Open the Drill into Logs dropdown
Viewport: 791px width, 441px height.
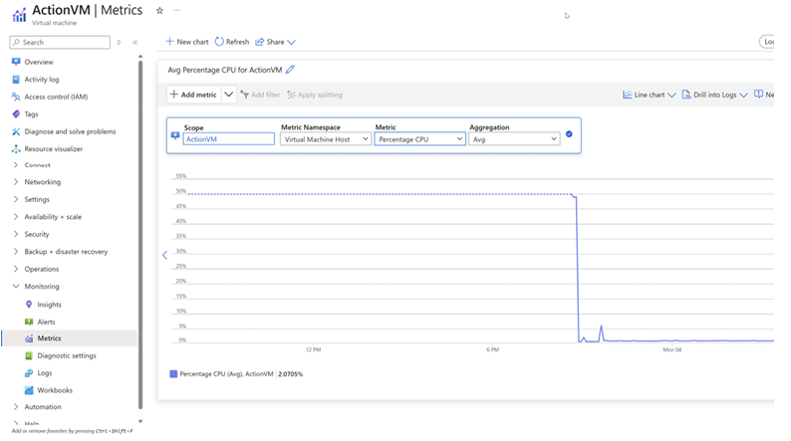point(714,95)
